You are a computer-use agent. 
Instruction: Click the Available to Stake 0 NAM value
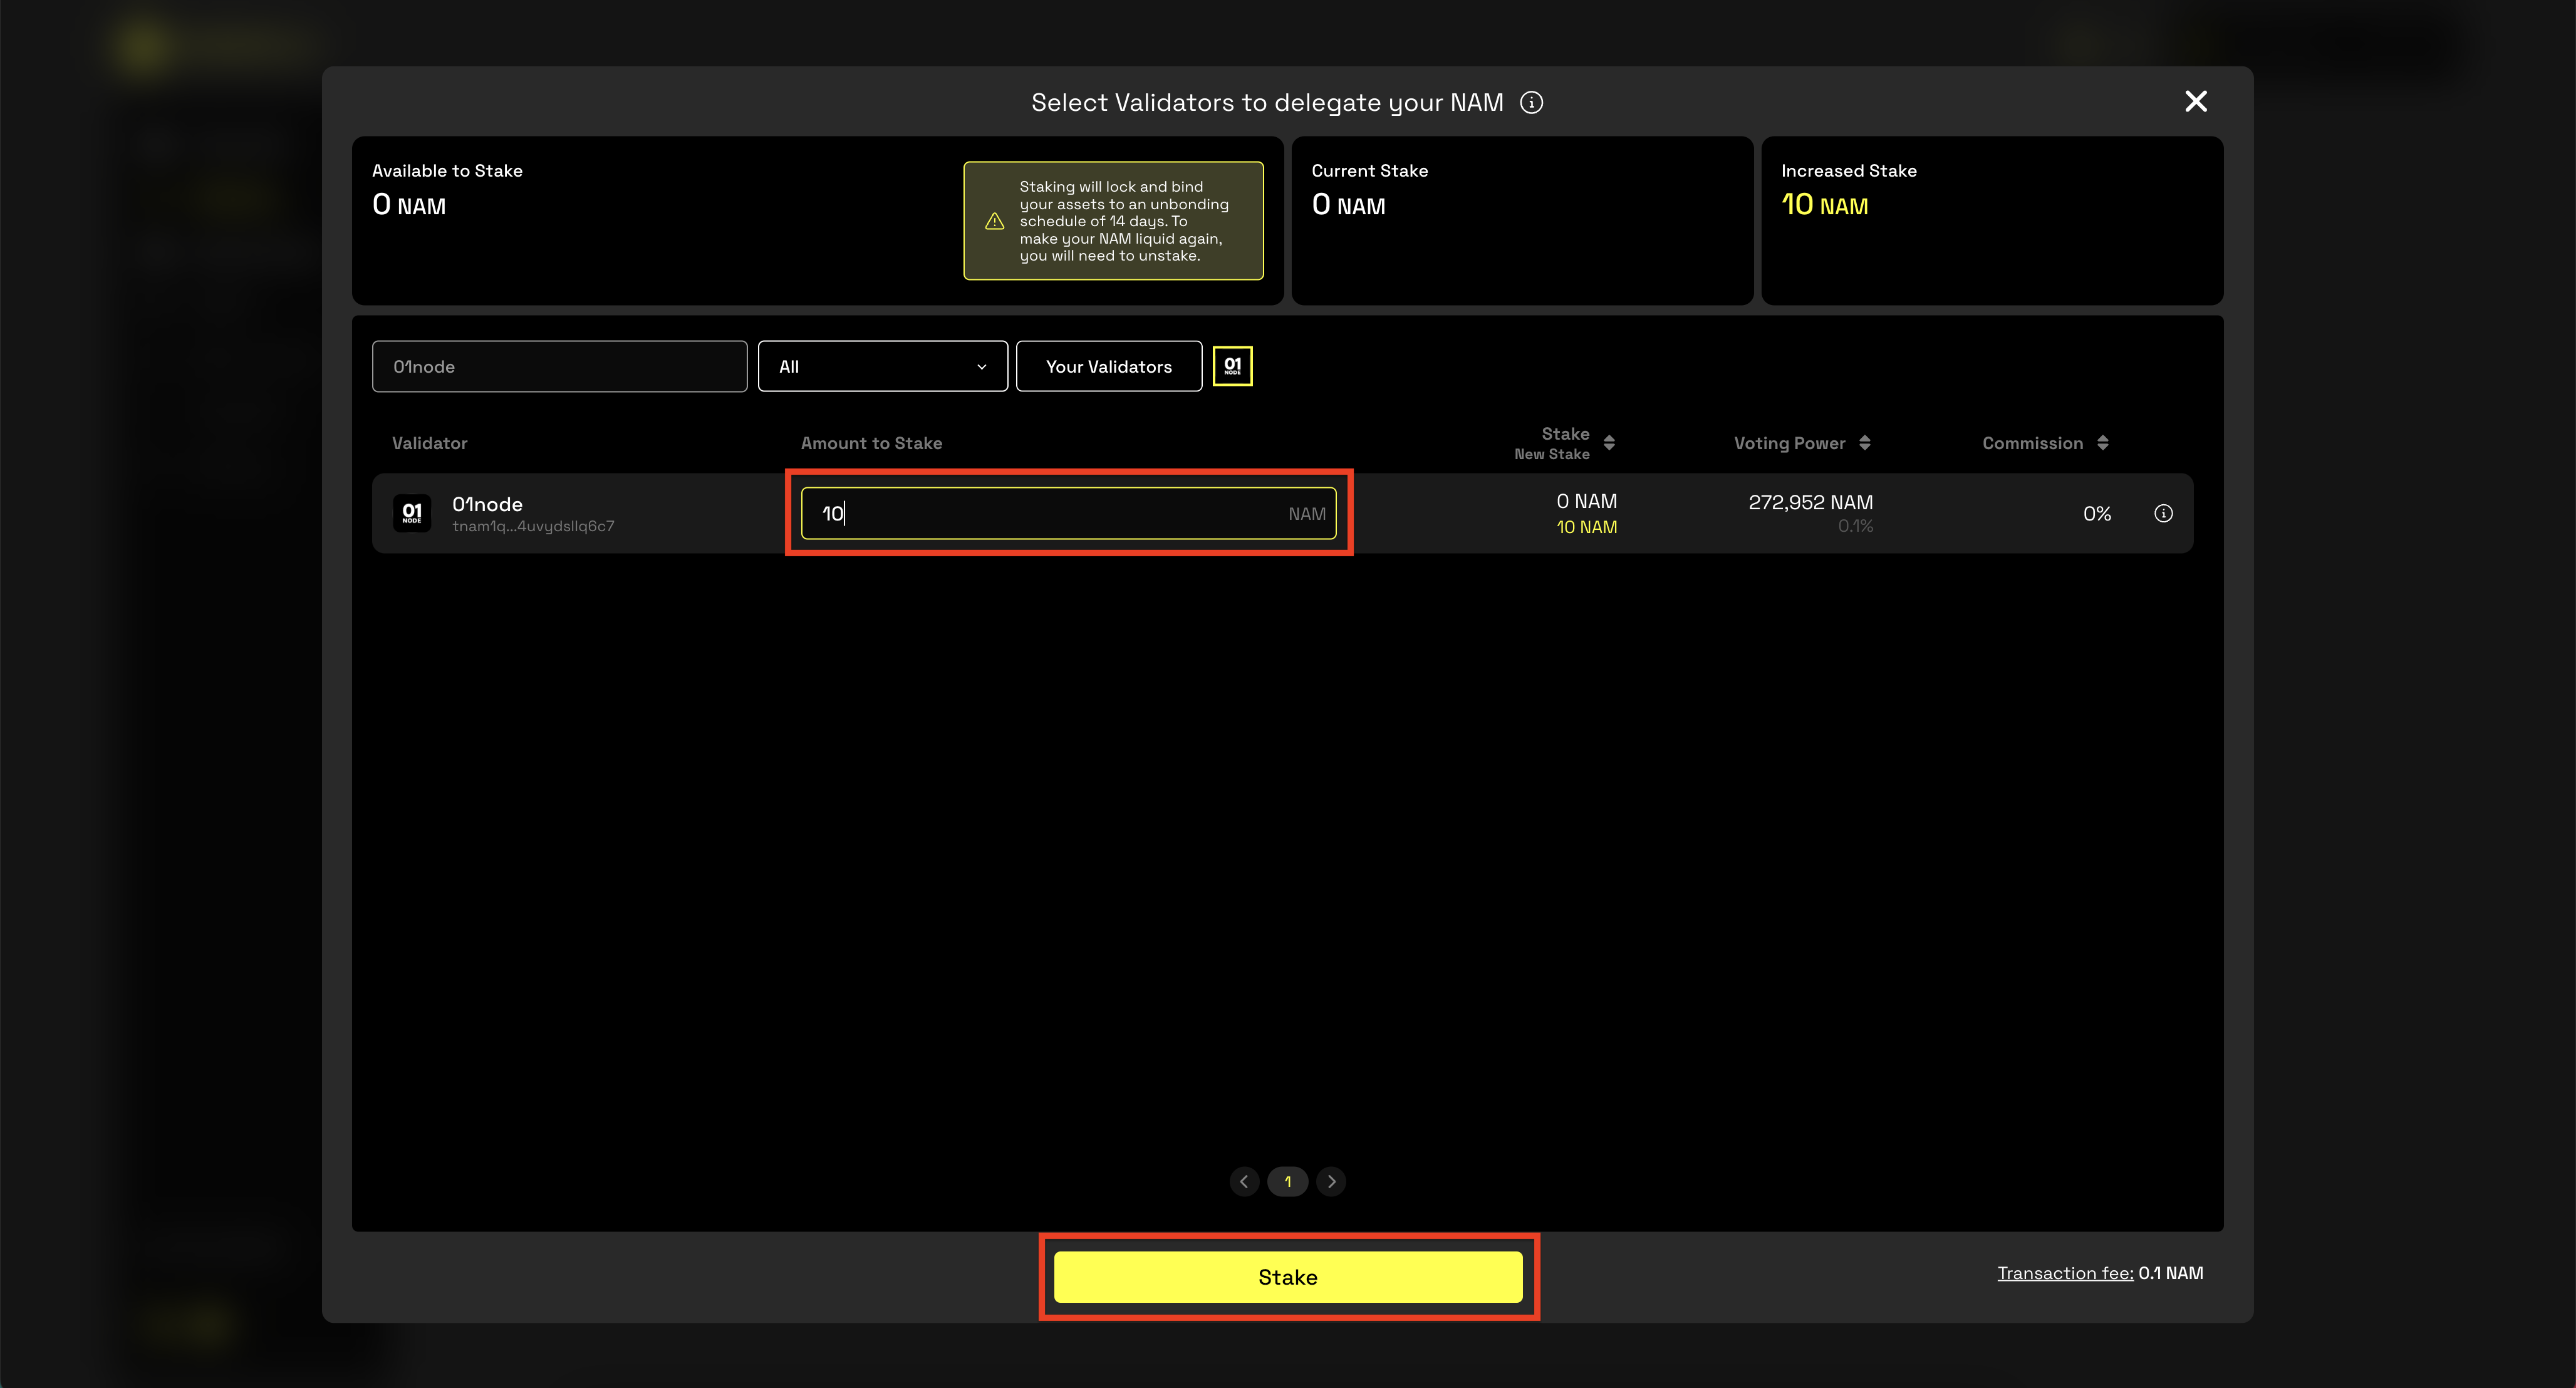click(409, 204)
